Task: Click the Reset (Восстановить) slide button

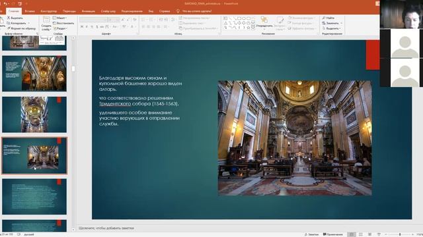Action: click(x=63, y=23)
